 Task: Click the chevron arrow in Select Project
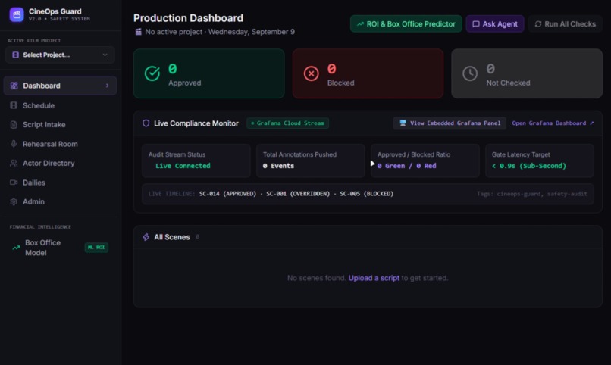tap(105, 55)
